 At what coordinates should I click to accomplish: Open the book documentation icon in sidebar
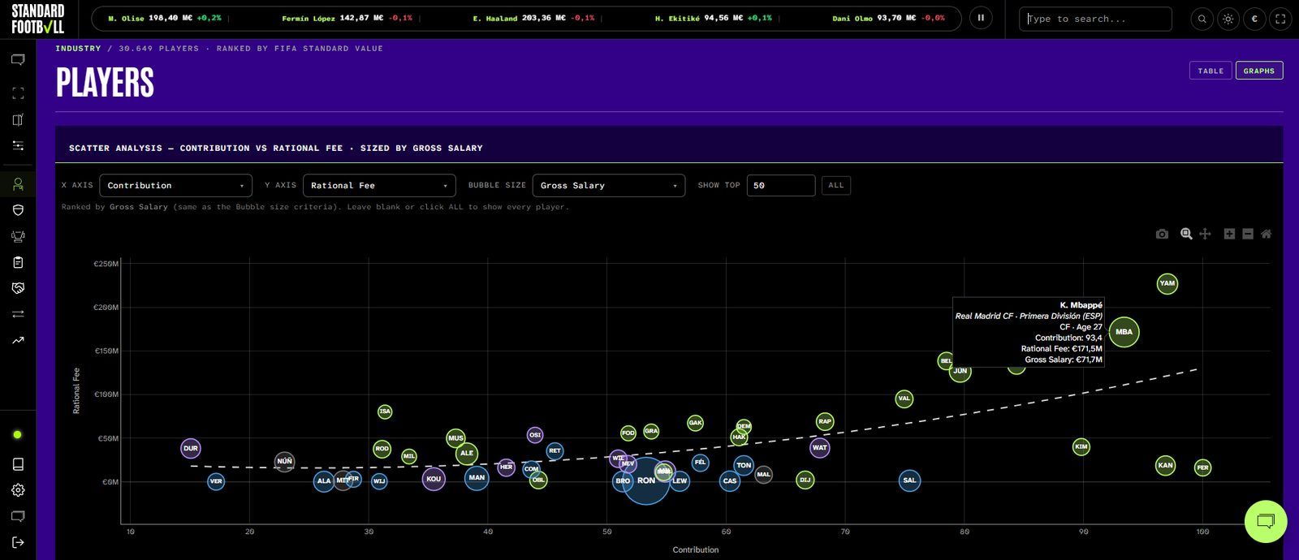(x=18, y=464)
